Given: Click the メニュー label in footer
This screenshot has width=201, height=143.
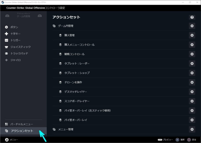Looking at the screenshot, I should click(x=14, y=140).
